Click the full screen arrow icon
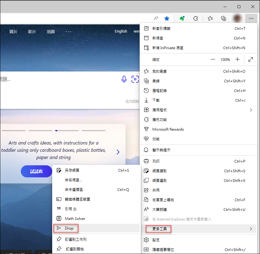The image size is (260, 254). point(251,59)
